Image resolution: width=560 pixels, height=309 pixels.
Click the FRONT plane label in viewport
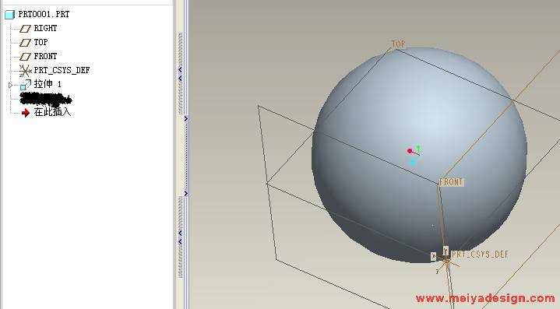point(451,182)
